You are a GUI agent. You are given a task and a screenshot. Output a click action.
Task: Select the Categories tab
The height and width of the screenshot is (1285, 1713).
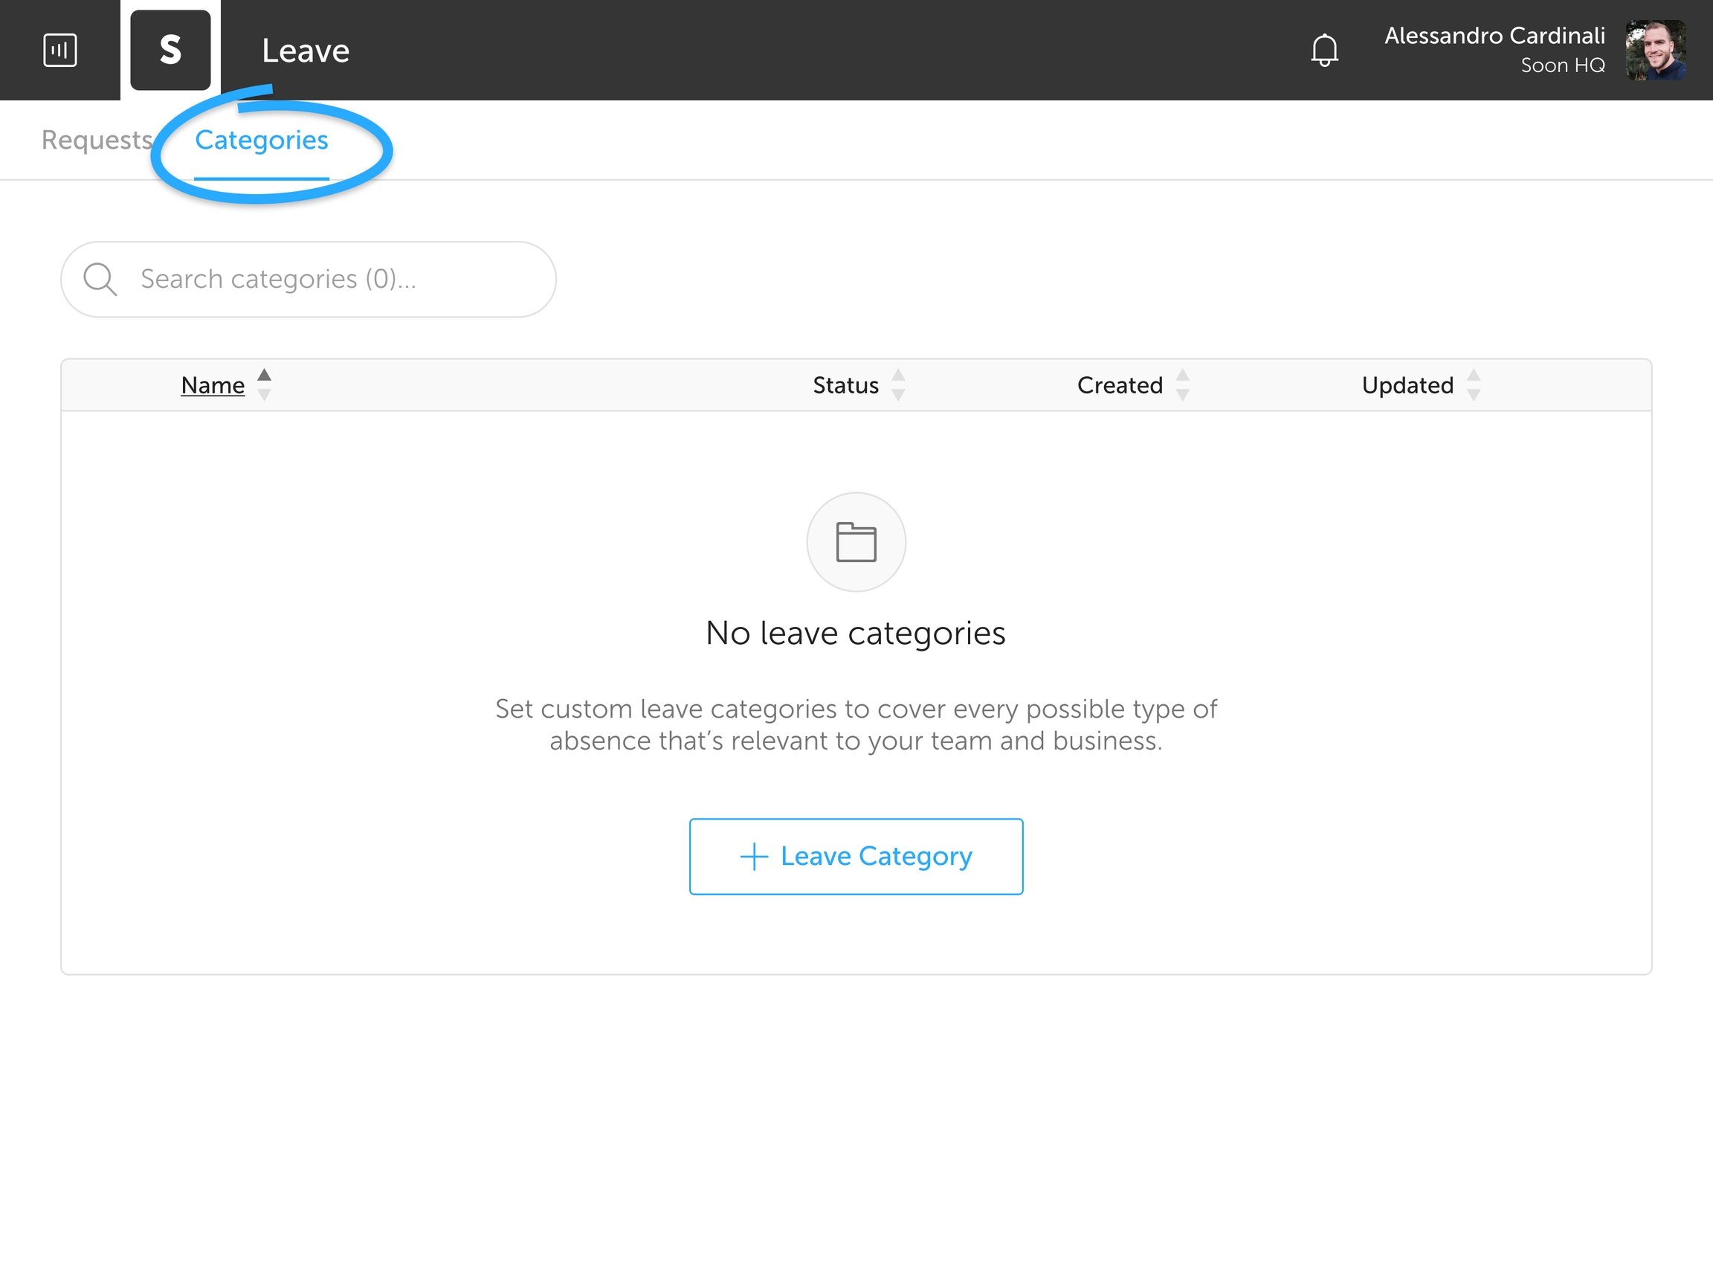click(x=261, y=141)
